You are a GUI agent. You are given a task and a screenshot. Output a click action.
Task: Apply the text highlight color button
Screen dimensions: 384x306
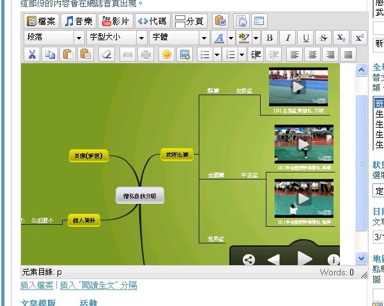click(243, 38)
